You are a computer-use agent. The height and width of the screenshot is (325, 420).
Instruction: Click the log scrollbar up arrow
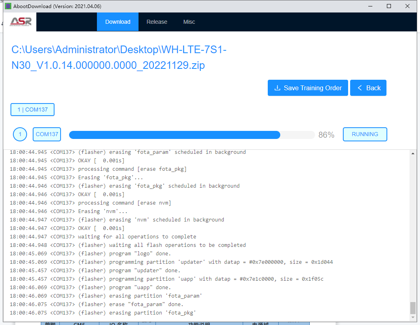coord(413,154)
